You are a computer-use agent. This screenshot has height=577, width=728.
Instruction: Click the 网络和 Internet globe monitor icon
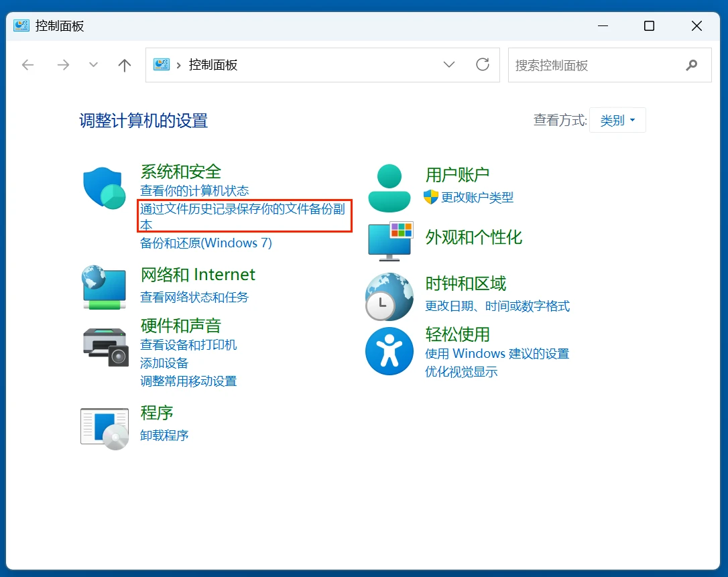click(104, 287)
